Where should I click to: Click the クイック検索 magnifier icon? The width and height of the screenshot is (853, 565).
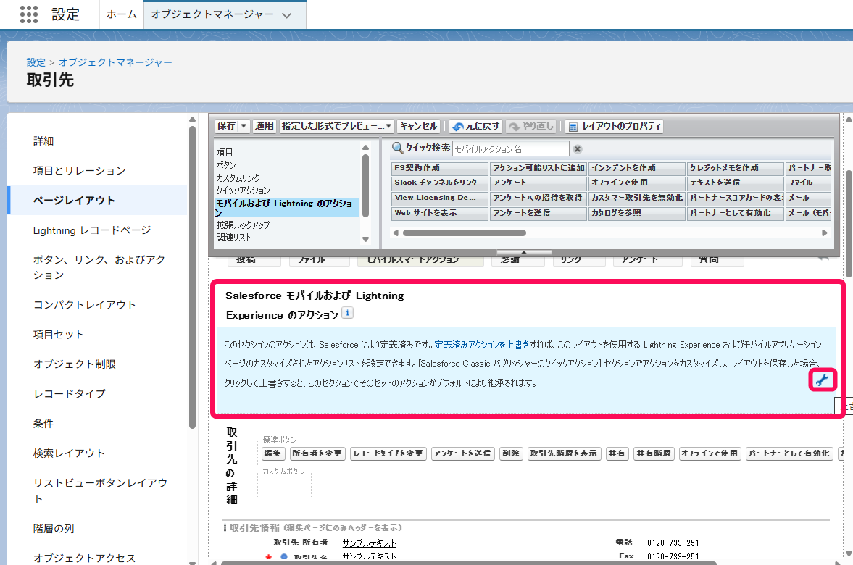point(398,148)
